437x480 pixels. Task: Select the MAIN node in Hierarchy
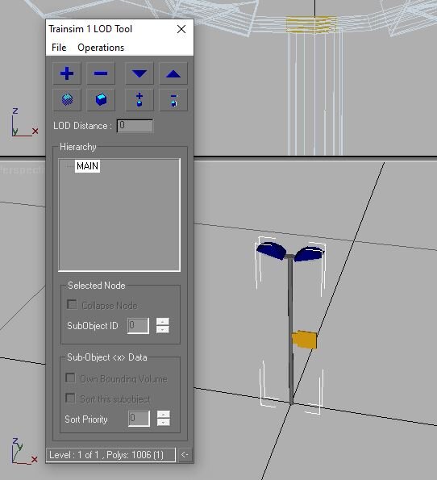pyautogui.click(x=88, y=166)
